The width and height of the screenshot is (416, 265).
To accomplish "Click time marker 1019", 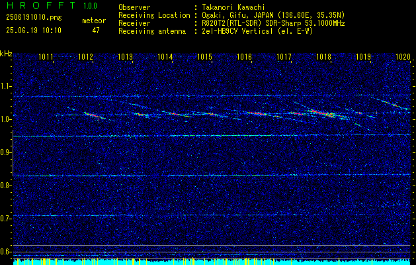I will [x=363, y=56].
